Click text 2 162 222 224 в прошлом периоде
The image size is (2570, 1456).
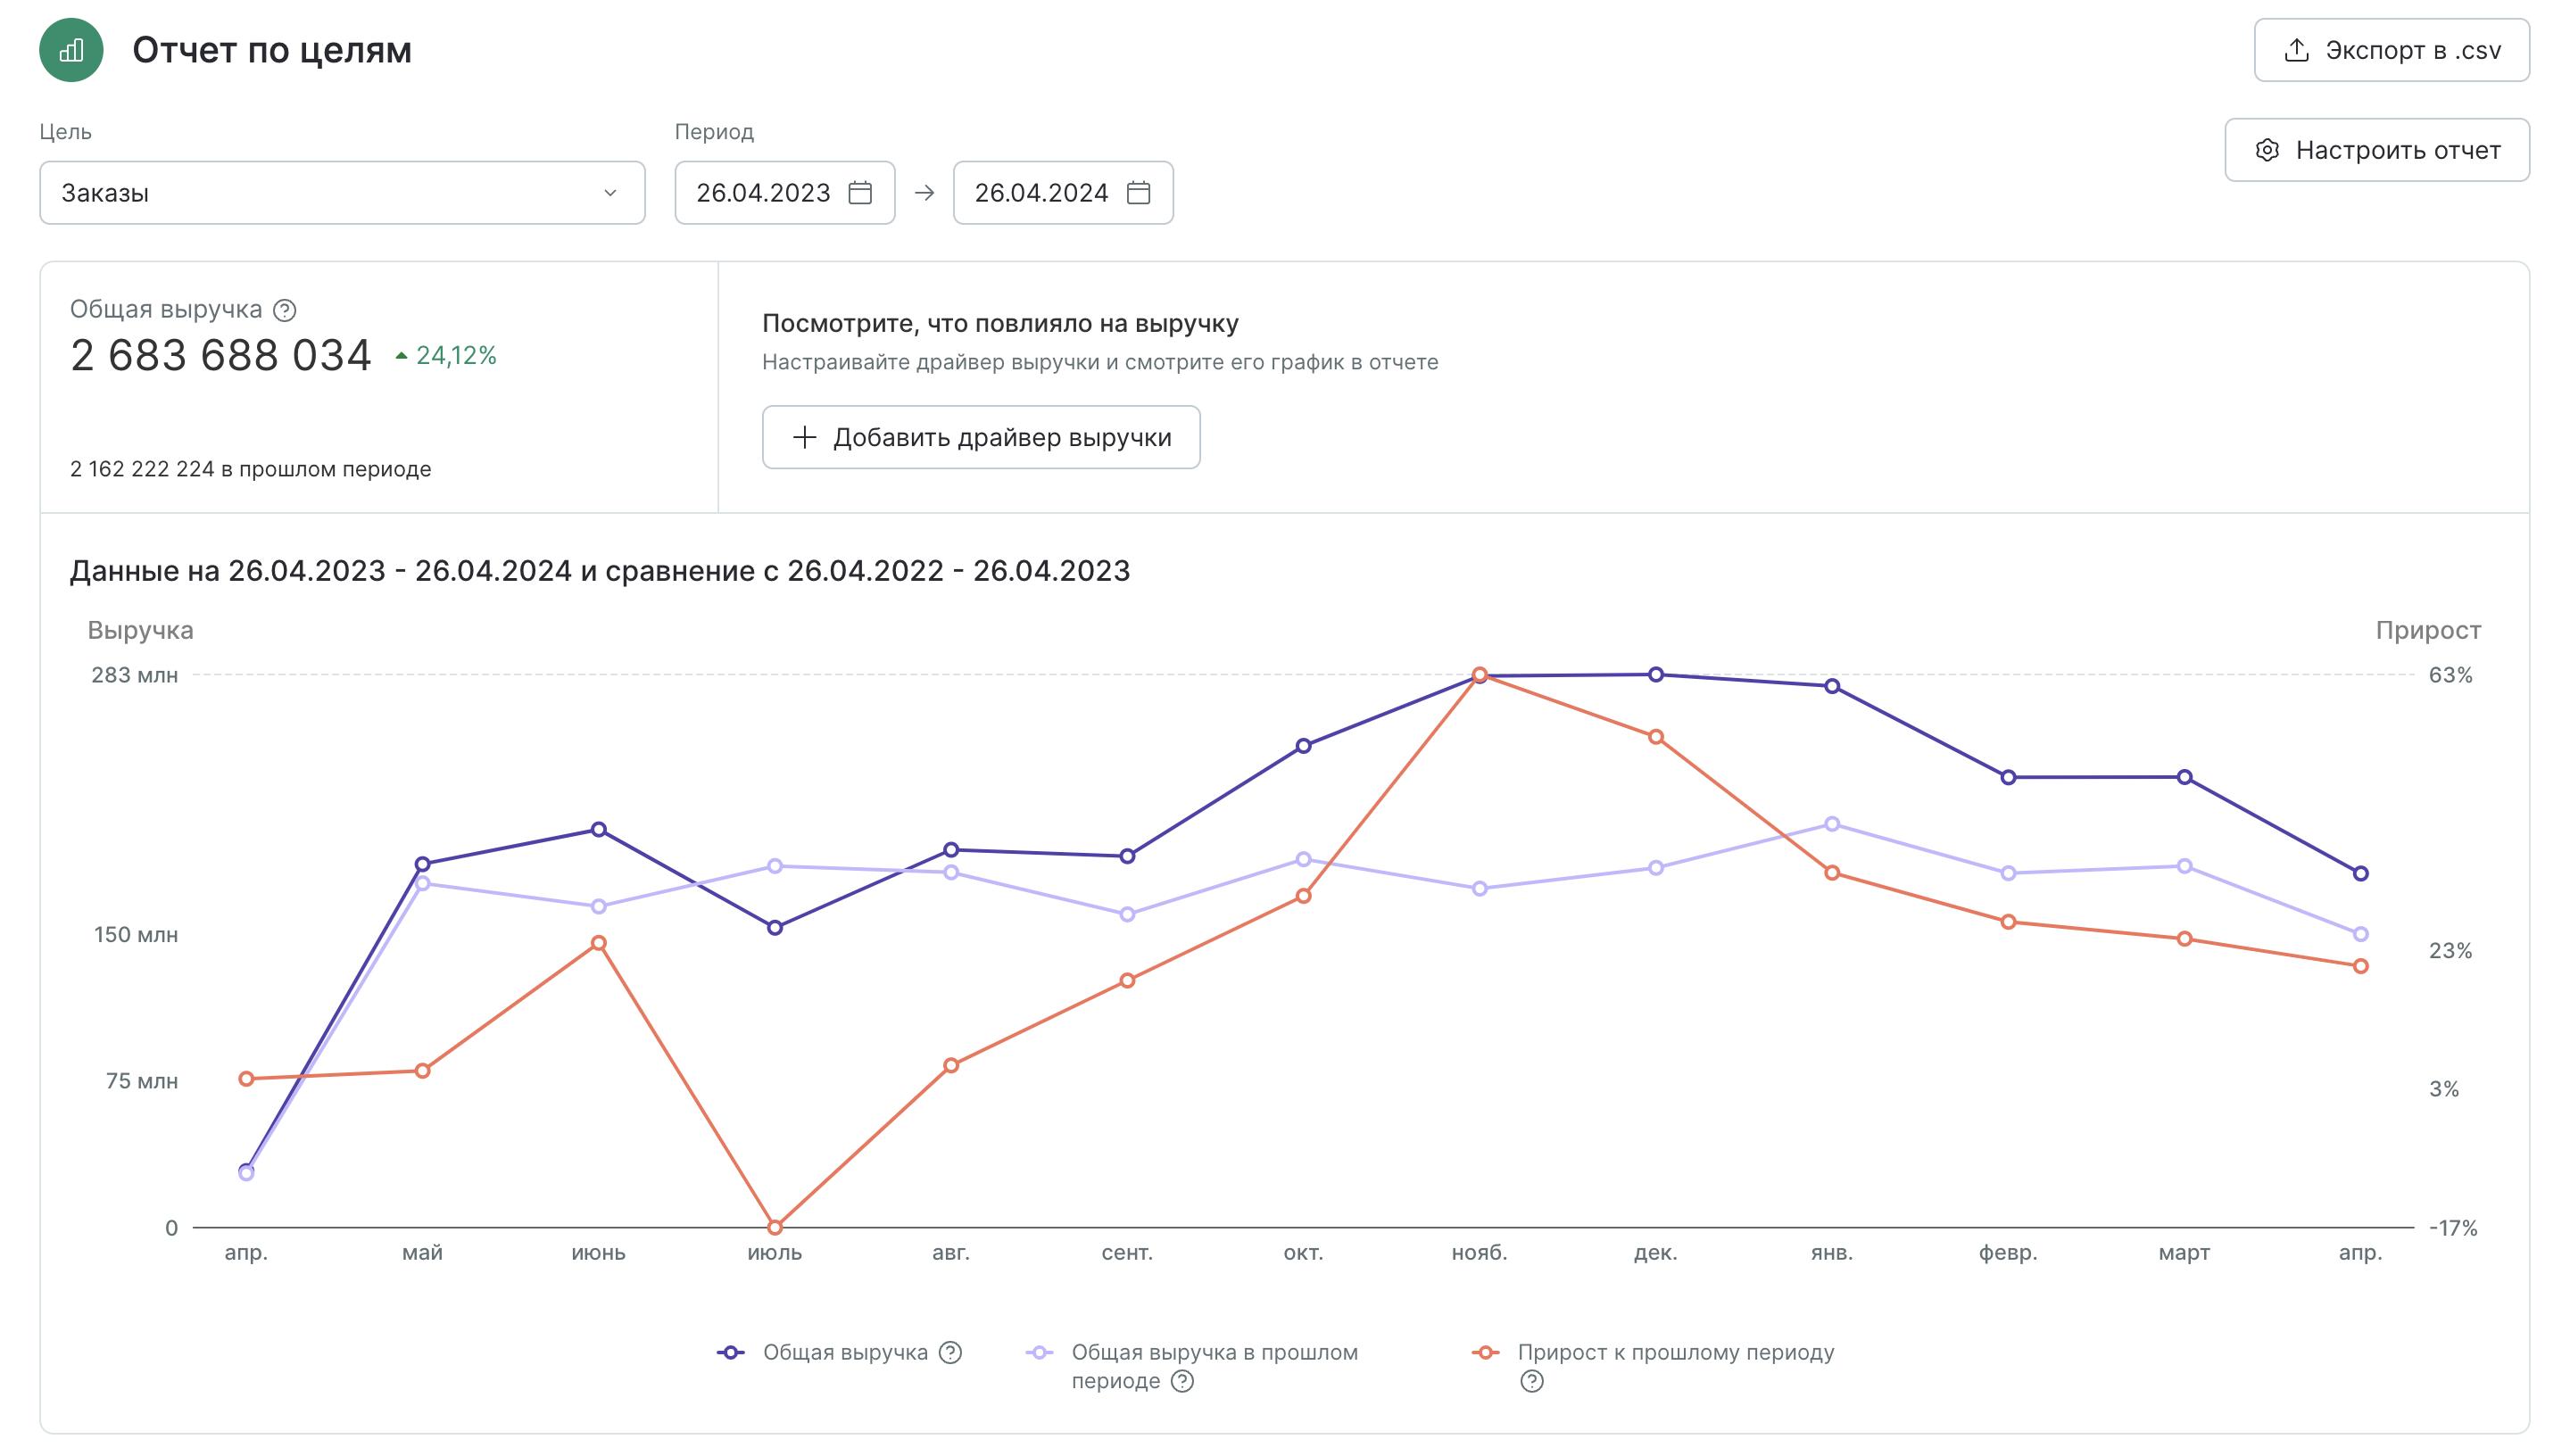pyautogui.click(x=251, y=469)
